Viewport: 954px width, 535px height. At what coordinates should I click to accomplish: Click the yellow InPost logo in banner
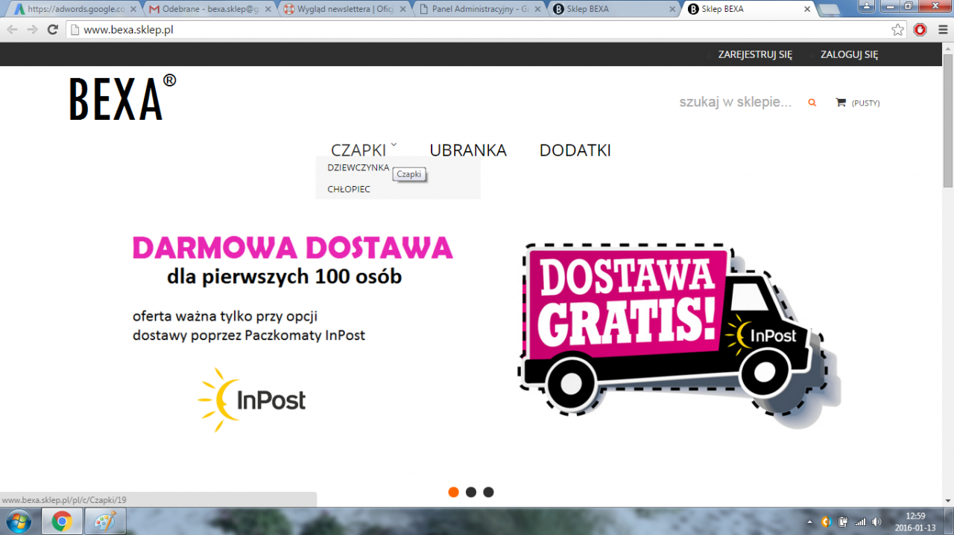point(252,400)
